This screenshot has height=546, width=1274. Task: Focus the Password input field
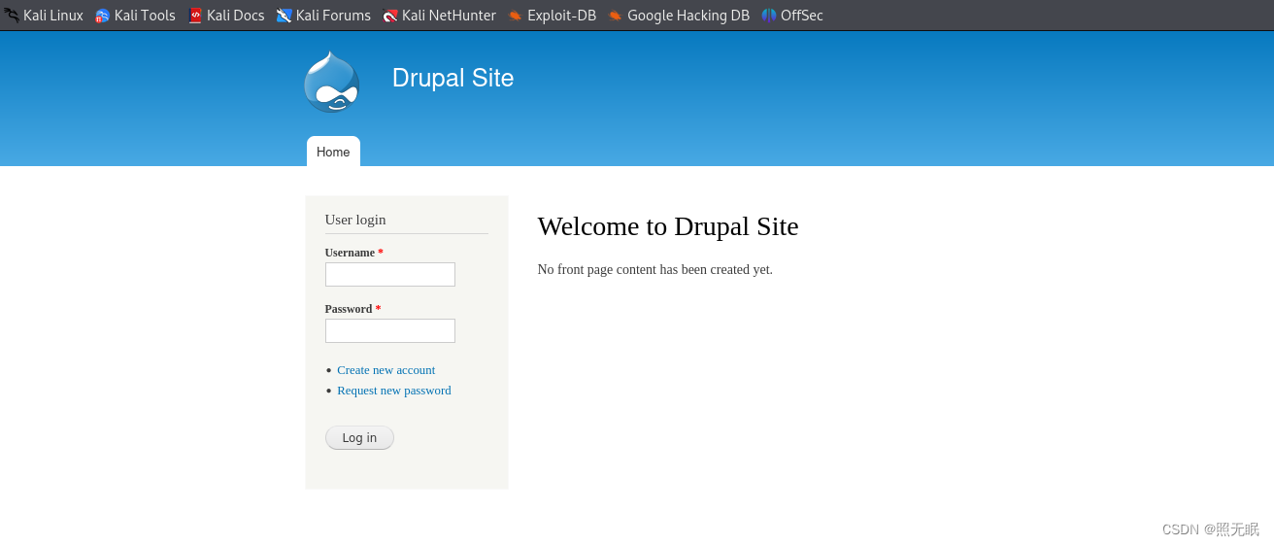(x=390, y=330)
